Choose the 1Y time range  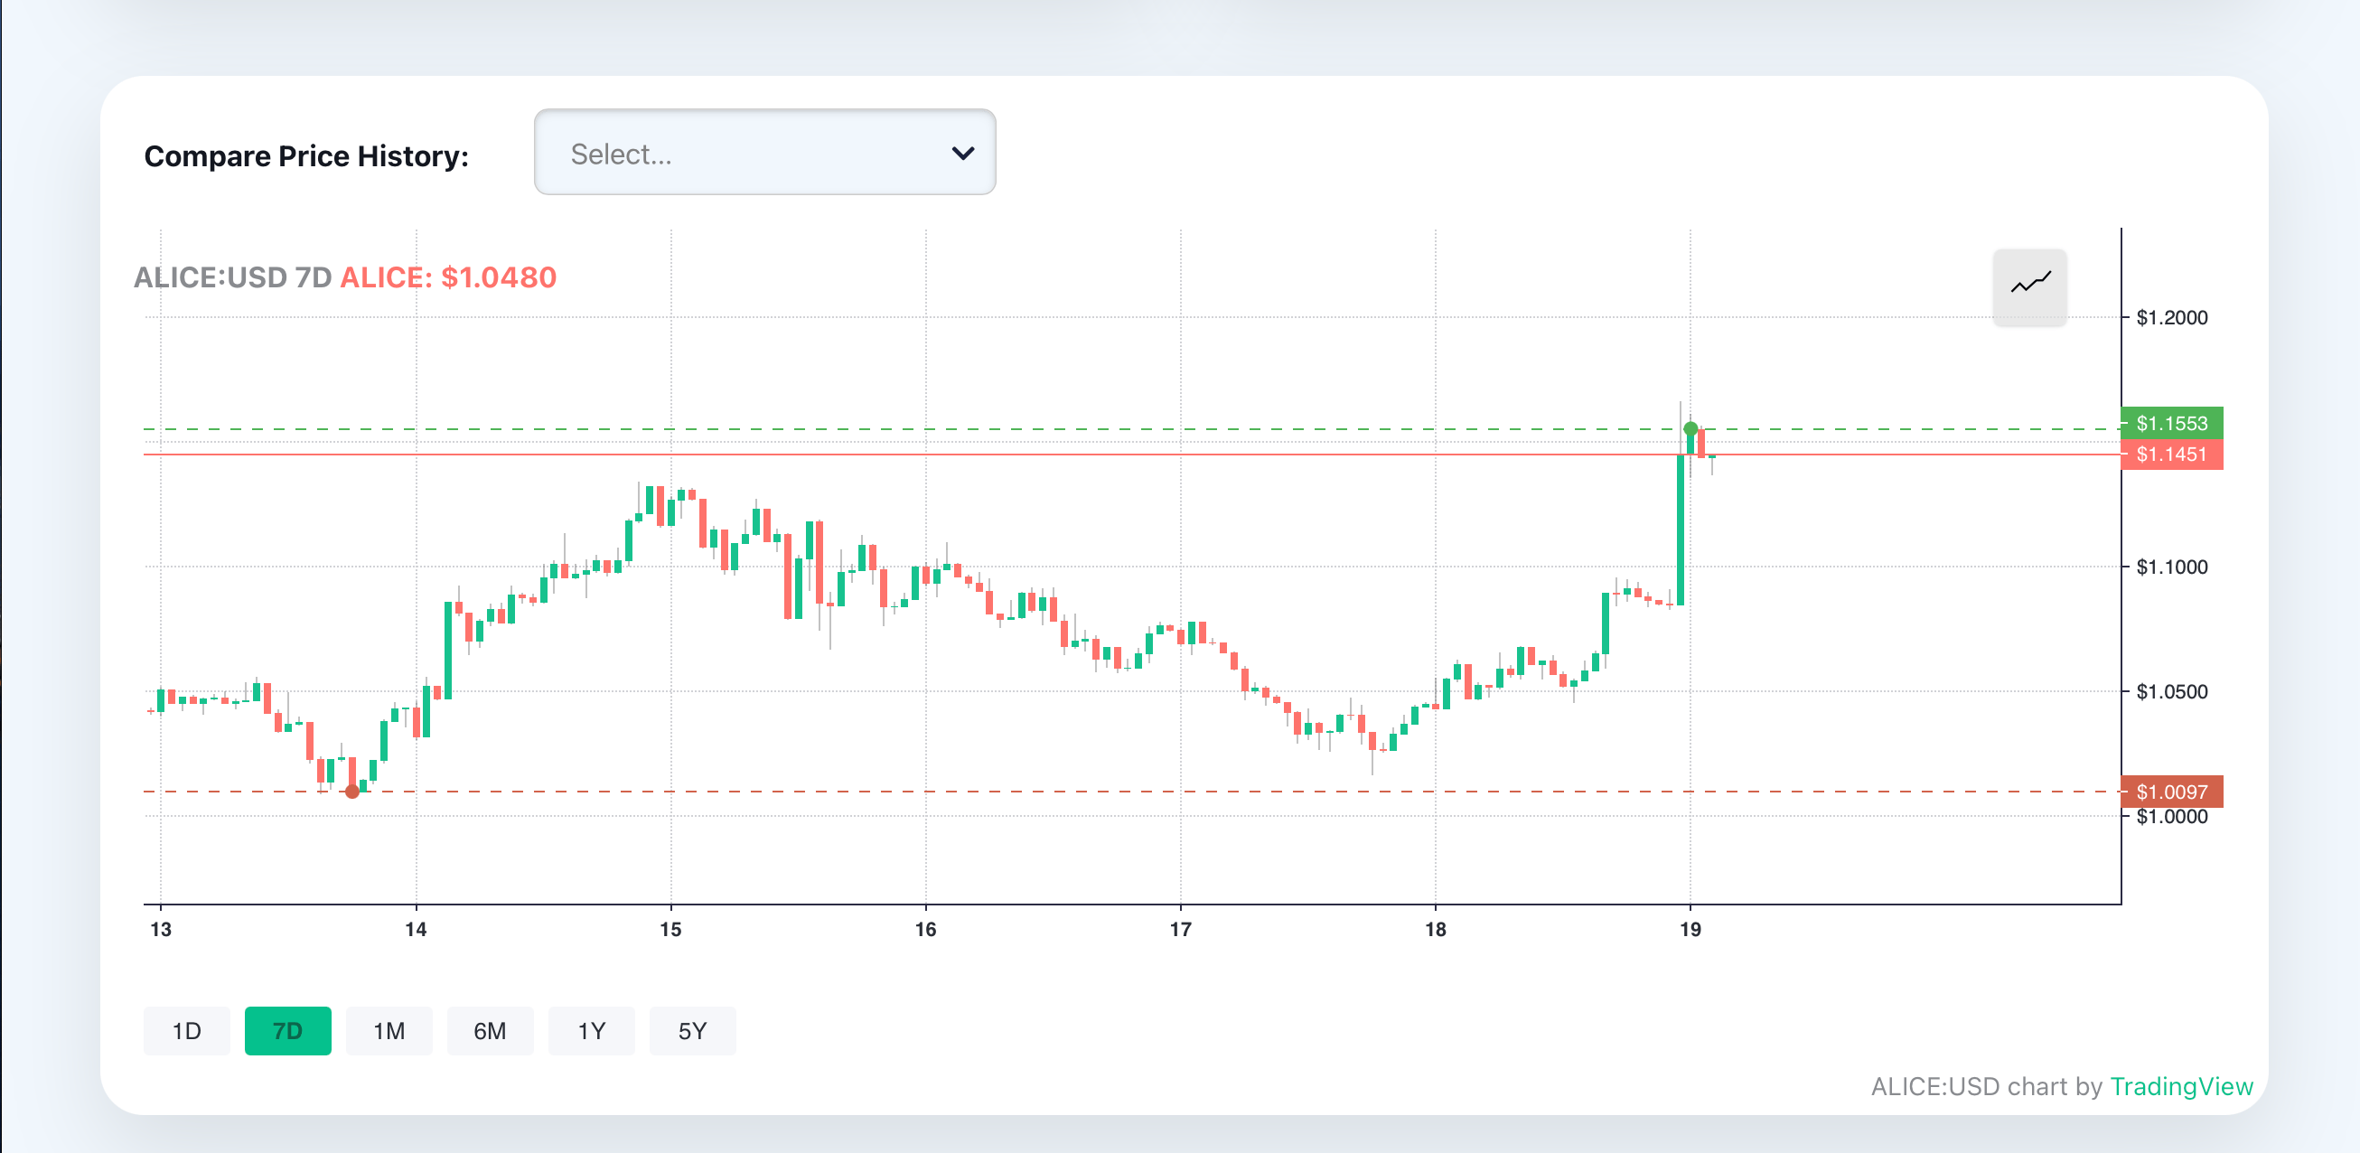pyautogui.click(x=591, y=1030)
